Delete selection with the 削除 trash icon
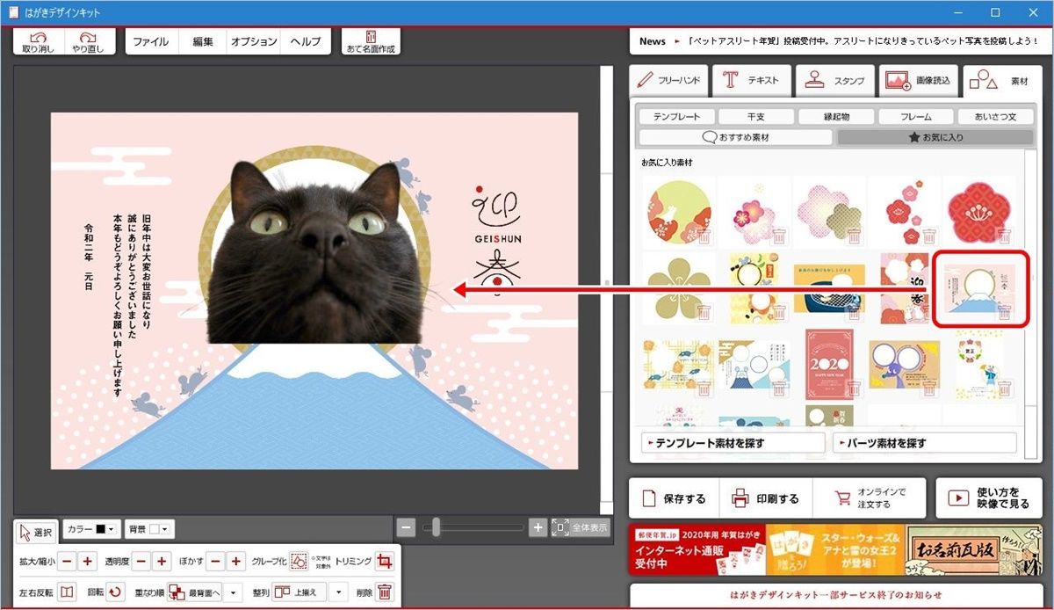This screenshot has height=610, width=1054. pos(384,592)
